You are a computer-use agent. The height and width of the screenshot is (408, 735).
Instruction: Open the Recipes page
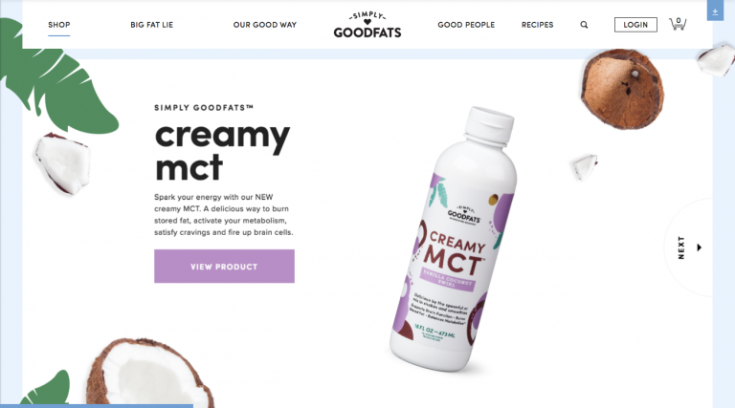click(x=537, y=25)
